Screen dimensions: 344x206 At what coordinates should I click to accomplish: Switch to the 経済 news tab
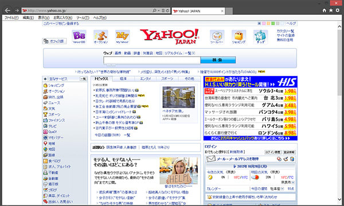(123, 78)
